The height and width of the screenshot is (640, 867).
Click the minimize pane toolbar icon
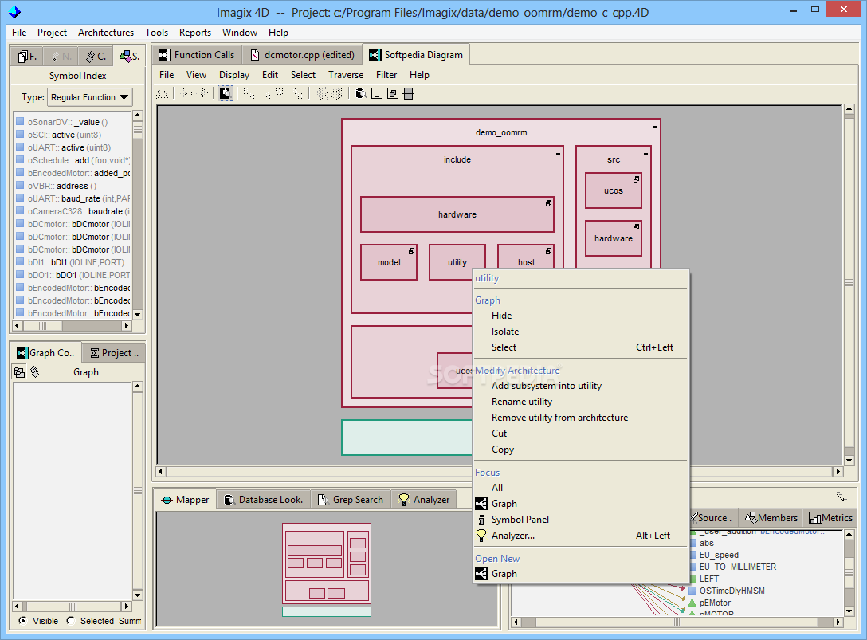pyautogui.click(x=377, y=93)
